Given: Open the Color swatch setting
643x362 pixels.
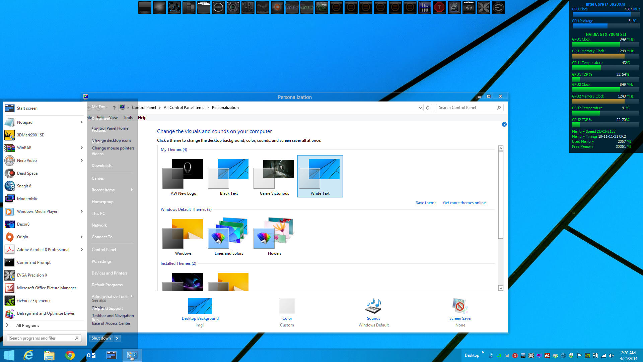Looking at the screenshot, I should click(287, 306).
